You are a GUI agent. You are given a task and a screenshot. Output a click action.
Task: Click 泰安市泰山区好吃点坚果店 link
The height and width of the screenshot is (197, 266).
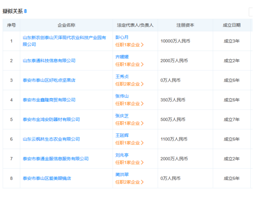point(49,80)
